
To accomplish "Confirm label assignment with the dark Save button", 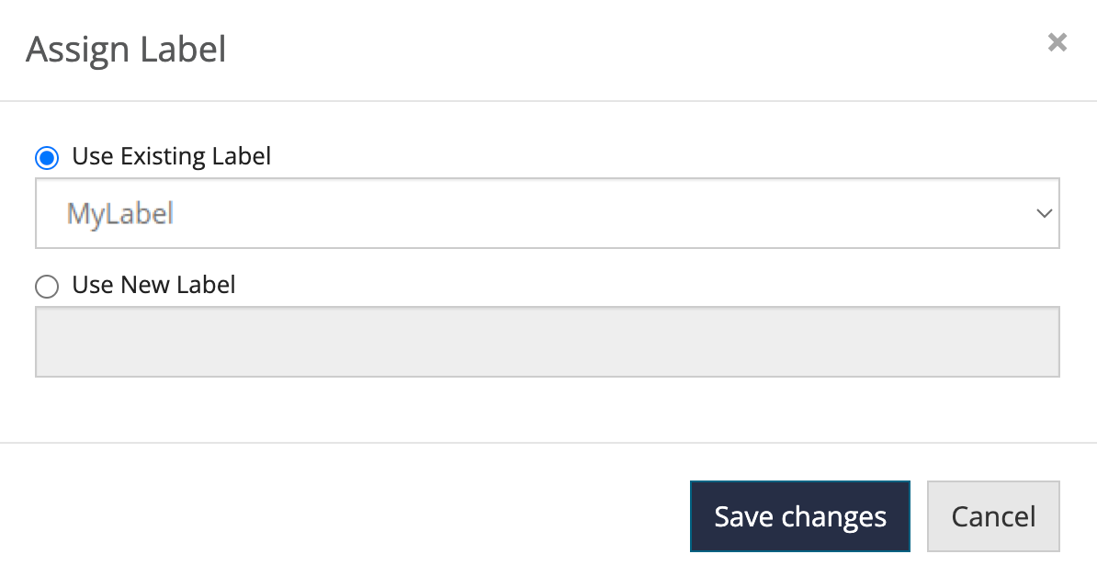I will pyautogui.click(x=799, y=516).
